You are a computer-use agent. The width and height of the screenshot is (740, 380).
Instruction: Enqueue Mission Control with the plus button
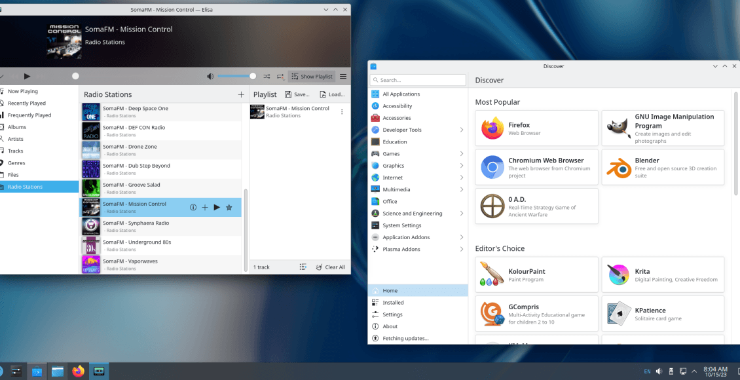click(205, 207)
